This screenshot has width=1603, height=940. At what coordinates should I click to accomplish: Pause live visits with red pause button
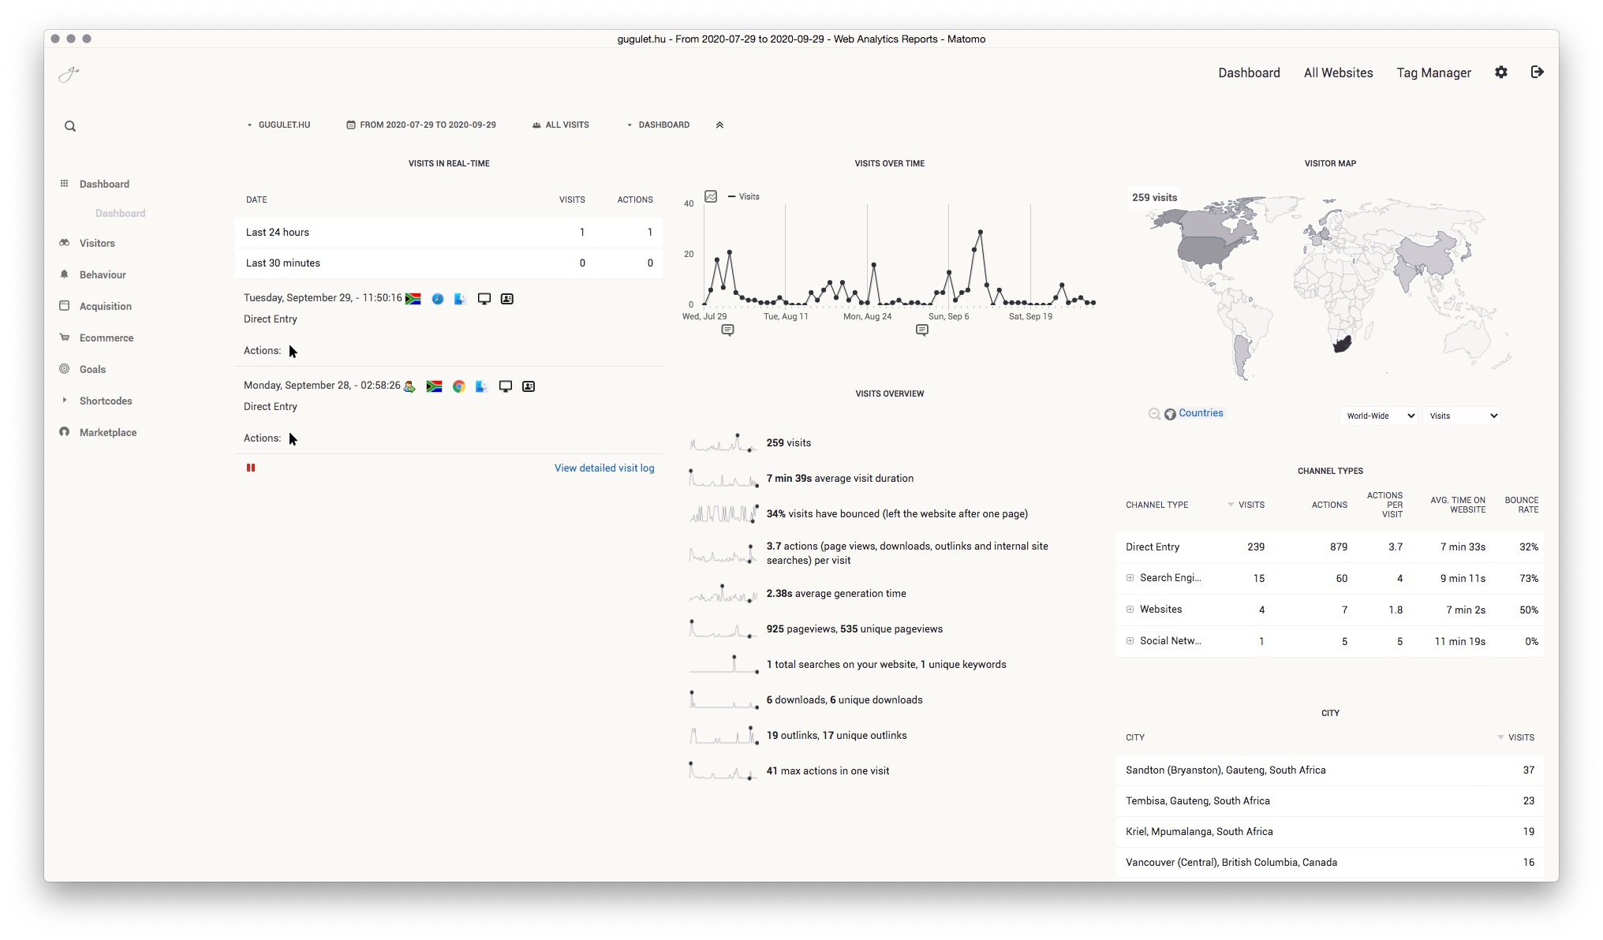pos(251,468)
